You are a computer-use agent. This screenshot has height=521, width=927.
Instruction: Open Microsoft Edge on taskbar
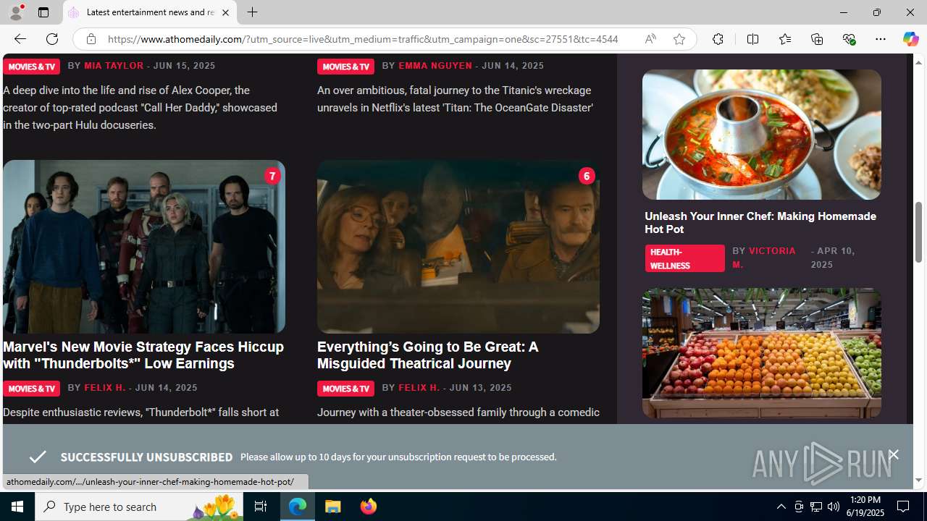pyautogui.click(x=298, y=507)
